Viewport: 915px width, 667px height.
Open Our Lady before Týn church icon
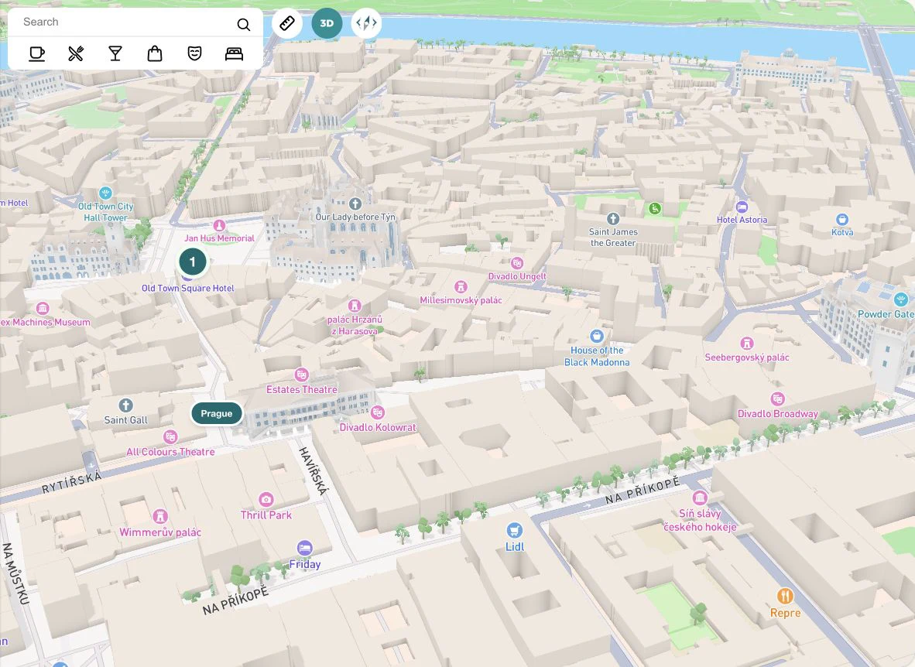(x=355, y=204)
